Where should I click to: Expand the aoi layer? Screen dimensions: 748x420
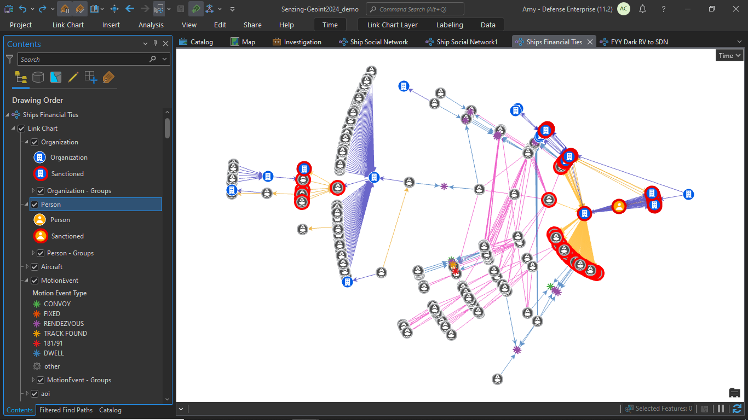pos(27,394)
